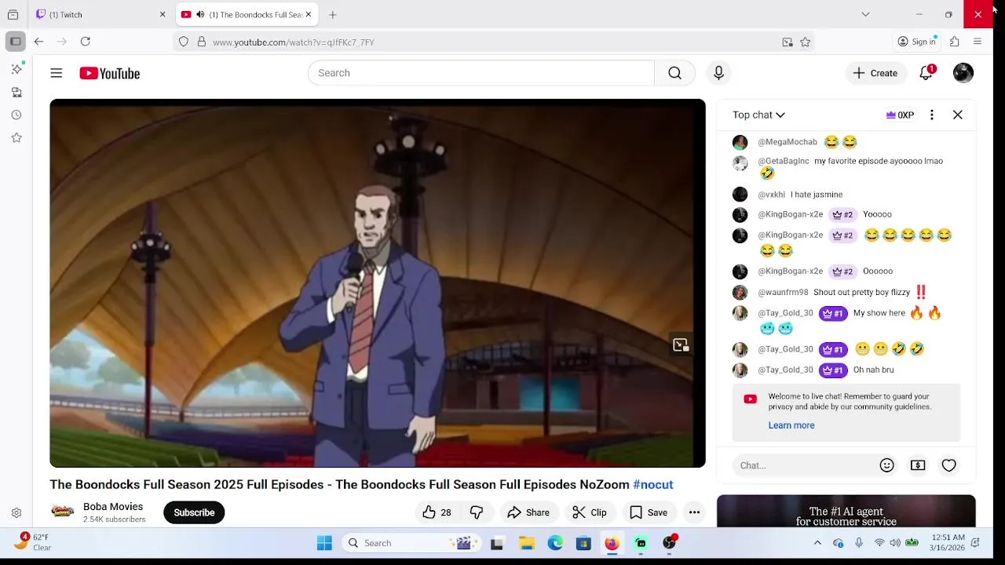1005x565 pixels.
Task: Click the video player frame
Action: coord(378,283)
